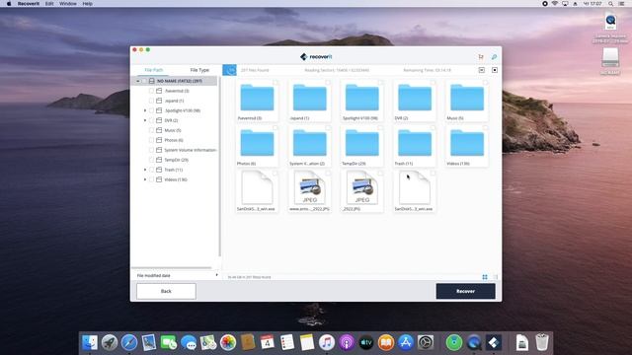Open Notes from the Dock
This screenshot has height=355, width=632.
tap(307, 342)
